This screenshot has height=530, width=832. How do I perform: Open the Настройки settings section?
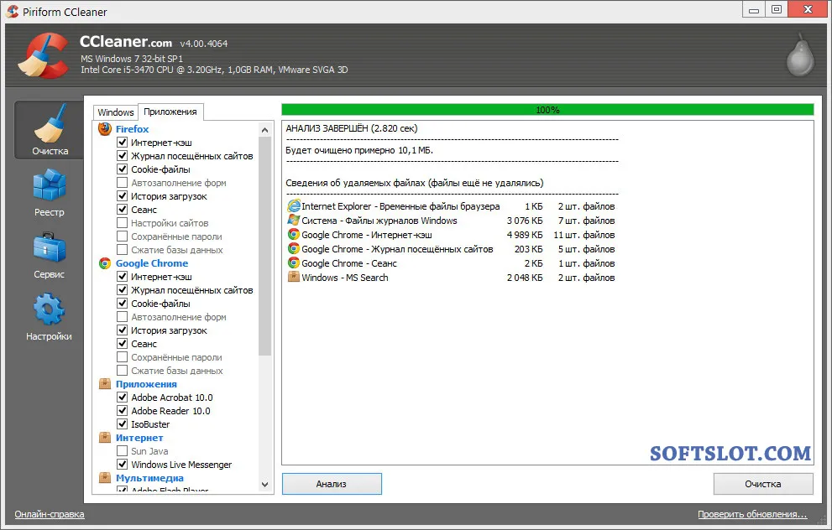tap(49, 317)
